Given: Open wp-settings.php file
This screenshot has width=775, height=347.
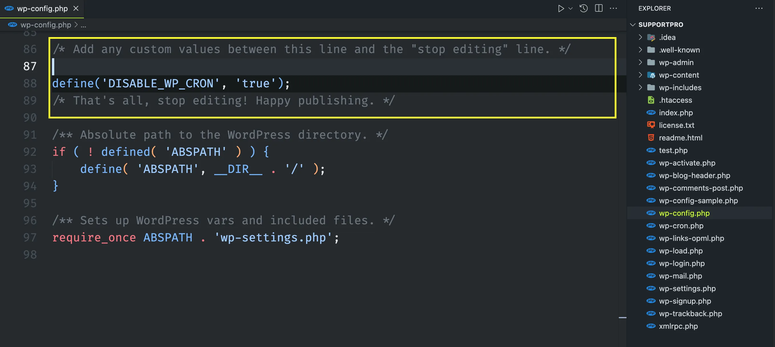Looking at the screenshot, I should pos(687,289).
